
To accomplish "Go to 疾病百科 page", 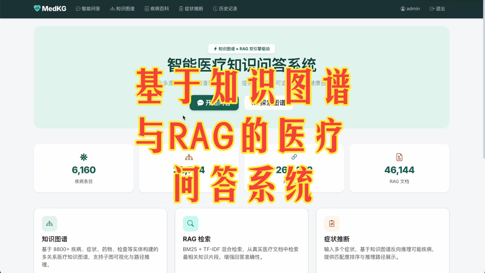I will coord(157,9).
